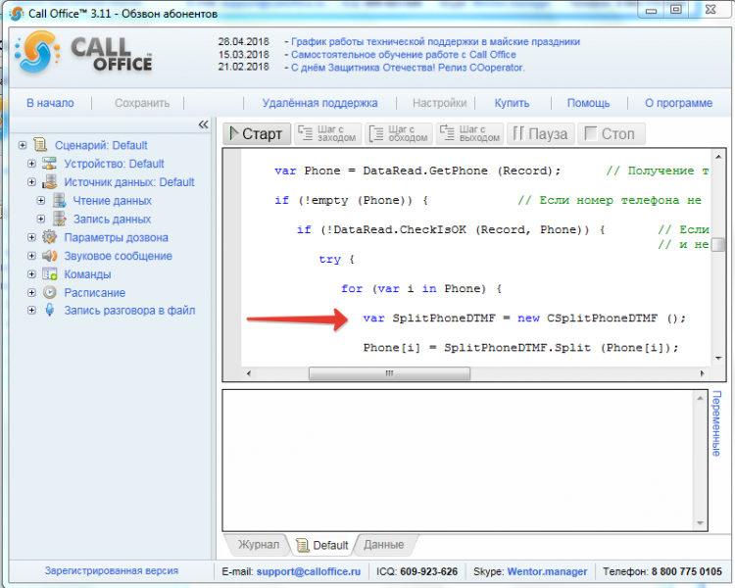Switch to the Журнал tab
The width and height of the screenshot is (735, 588).
pos(259,545)
